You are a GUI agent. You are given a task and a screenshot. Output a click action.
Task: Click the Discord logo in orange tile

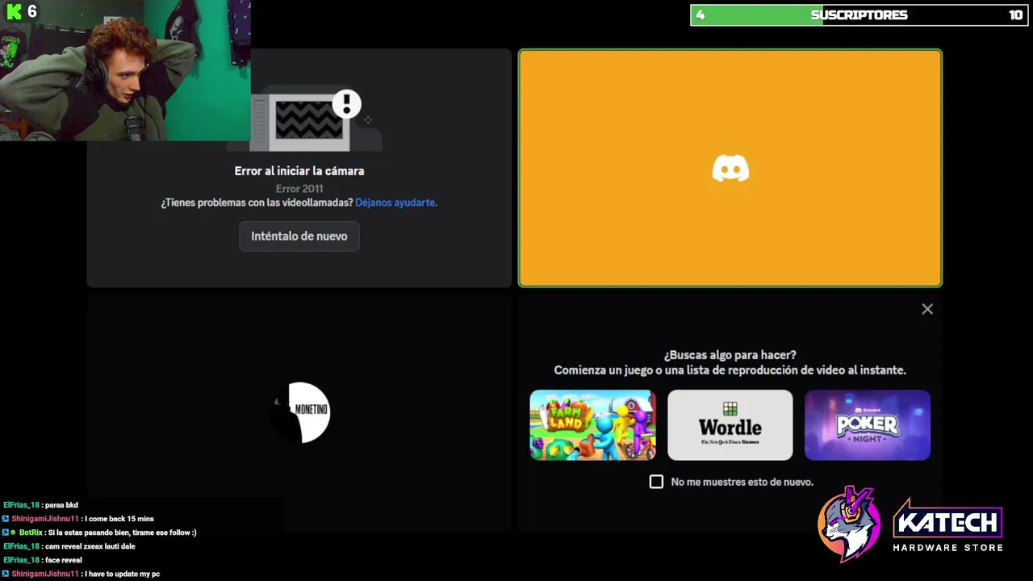click(x=730, y=169)
